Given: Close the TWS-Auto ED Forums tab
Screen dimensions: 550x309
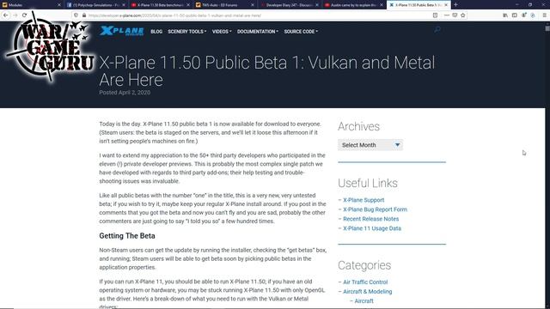Looking at the screenshot, I should tap(253, 5).
